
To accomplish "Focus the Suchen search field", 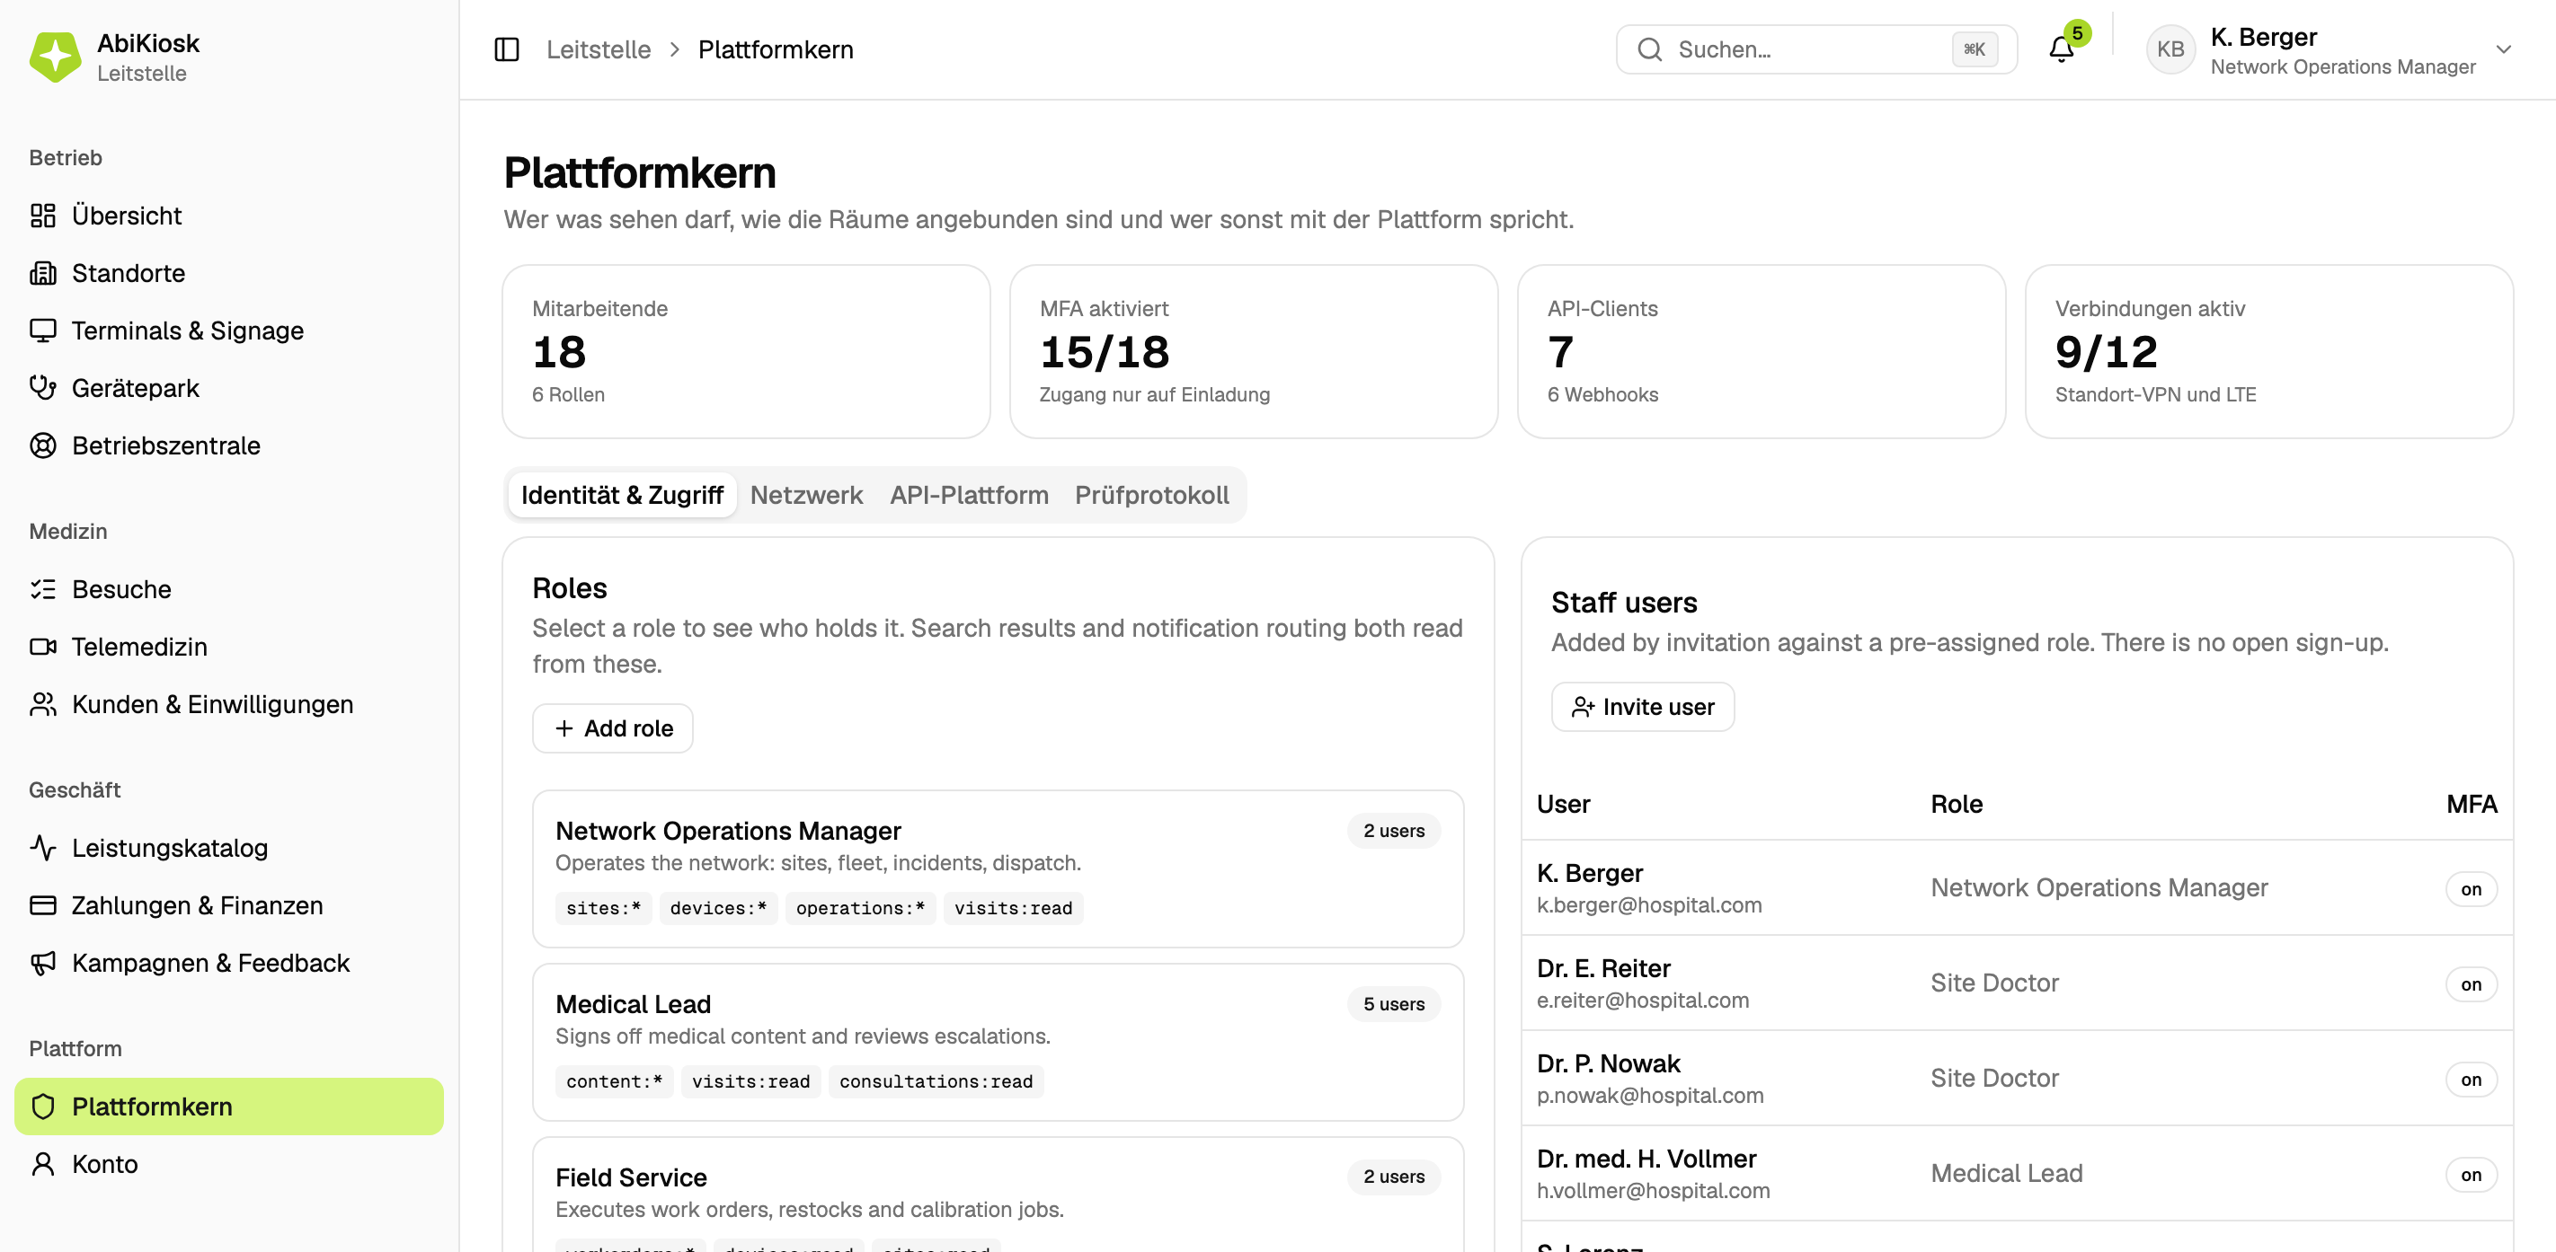I will 1815,49.
